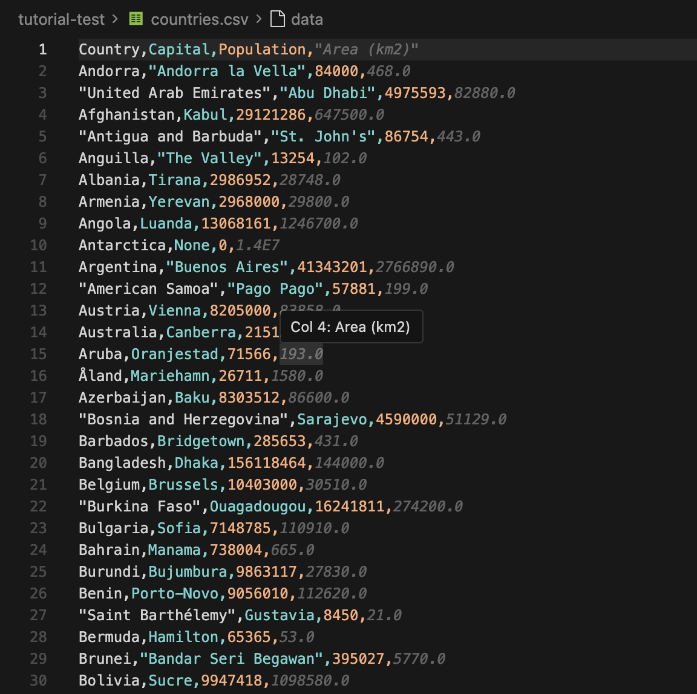Expand the chevron after countries.csv breadcrumb
This screenshot has width=697, height=694.
click(259, 19)
